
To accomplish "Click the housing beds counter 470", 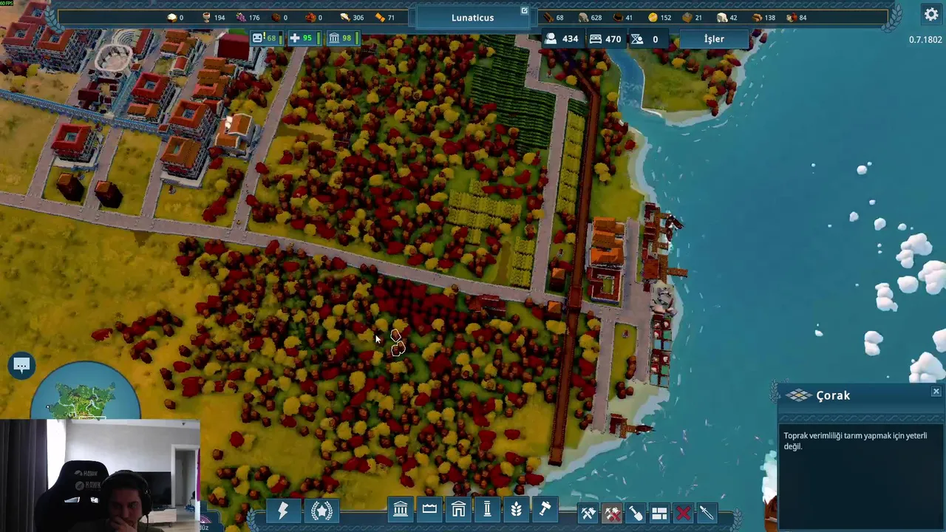I will (605, 39).
